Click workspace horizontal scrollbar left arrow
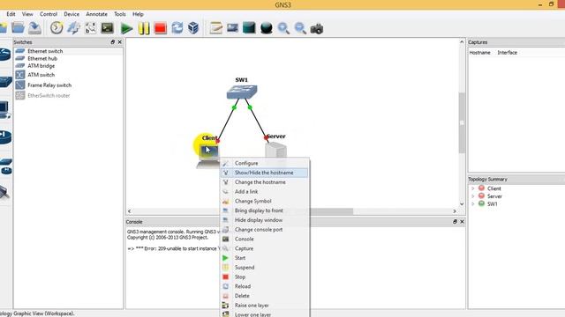 130,211
